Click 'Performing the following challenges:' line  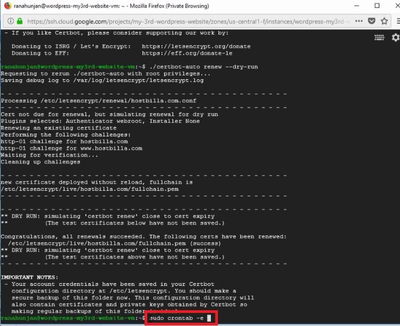click(66, 135)
